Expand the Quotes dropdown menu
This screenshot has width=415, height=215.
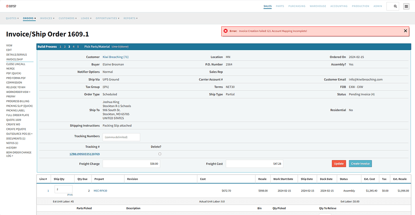(x=12, y=18)
